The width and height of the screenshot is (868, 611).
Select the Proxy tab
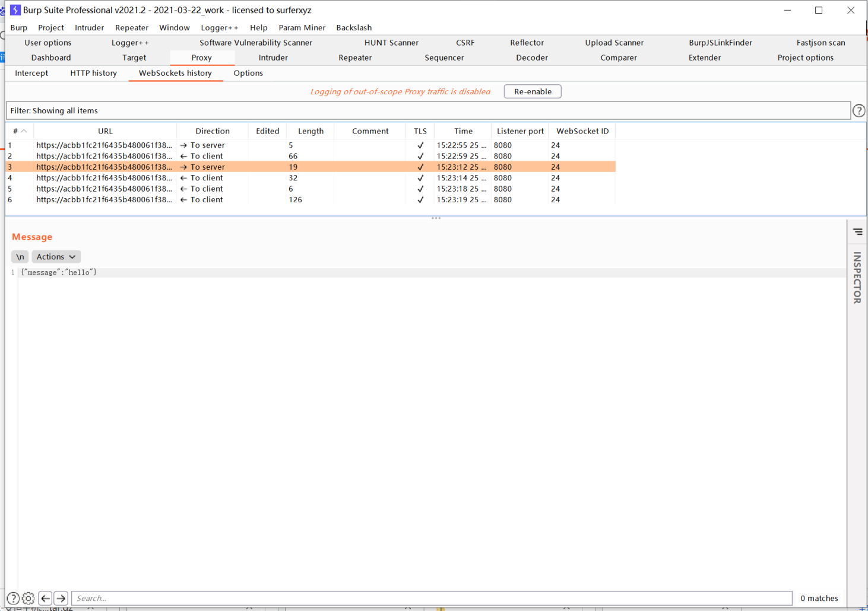pos(202,58)
